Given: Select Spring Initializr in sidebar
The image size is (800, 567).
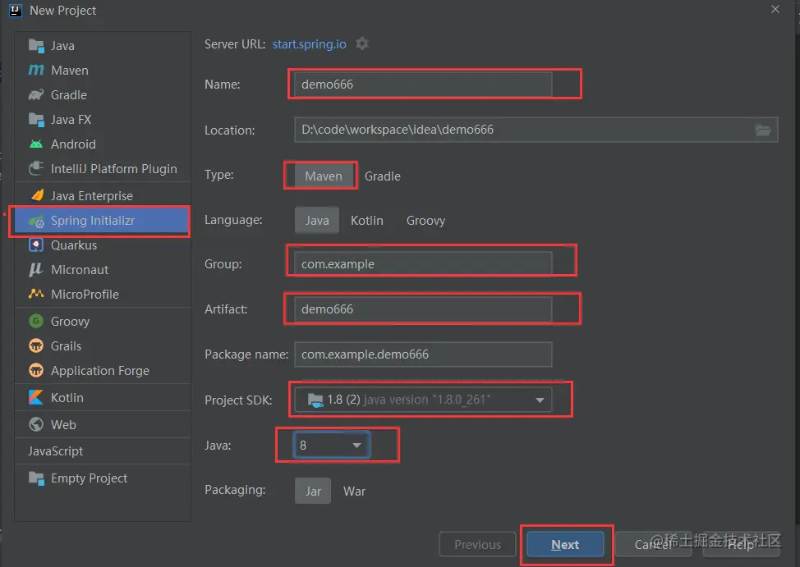Looking at the screenshot, I should point(103,221).
